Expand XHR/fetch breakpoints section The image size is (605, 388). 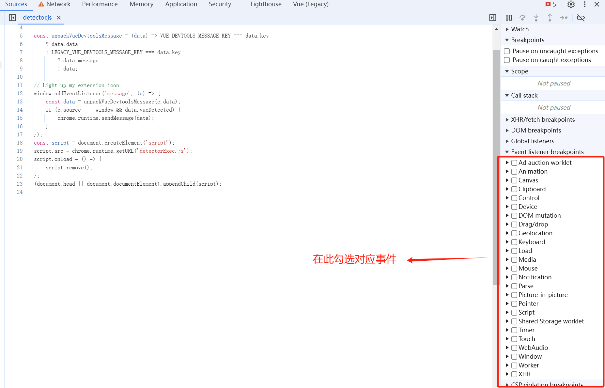pyautogui.click(x=507, y=120)
